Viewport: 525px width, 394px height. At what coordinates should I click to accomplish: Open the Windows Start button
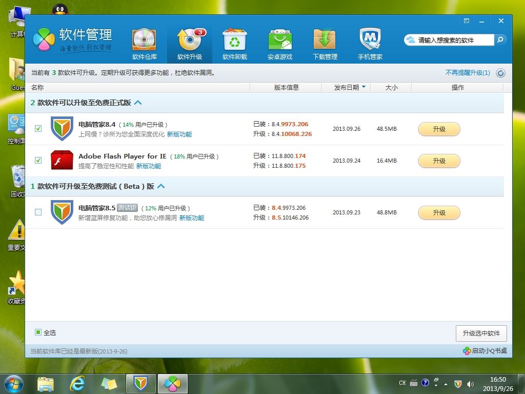[14, 384]
